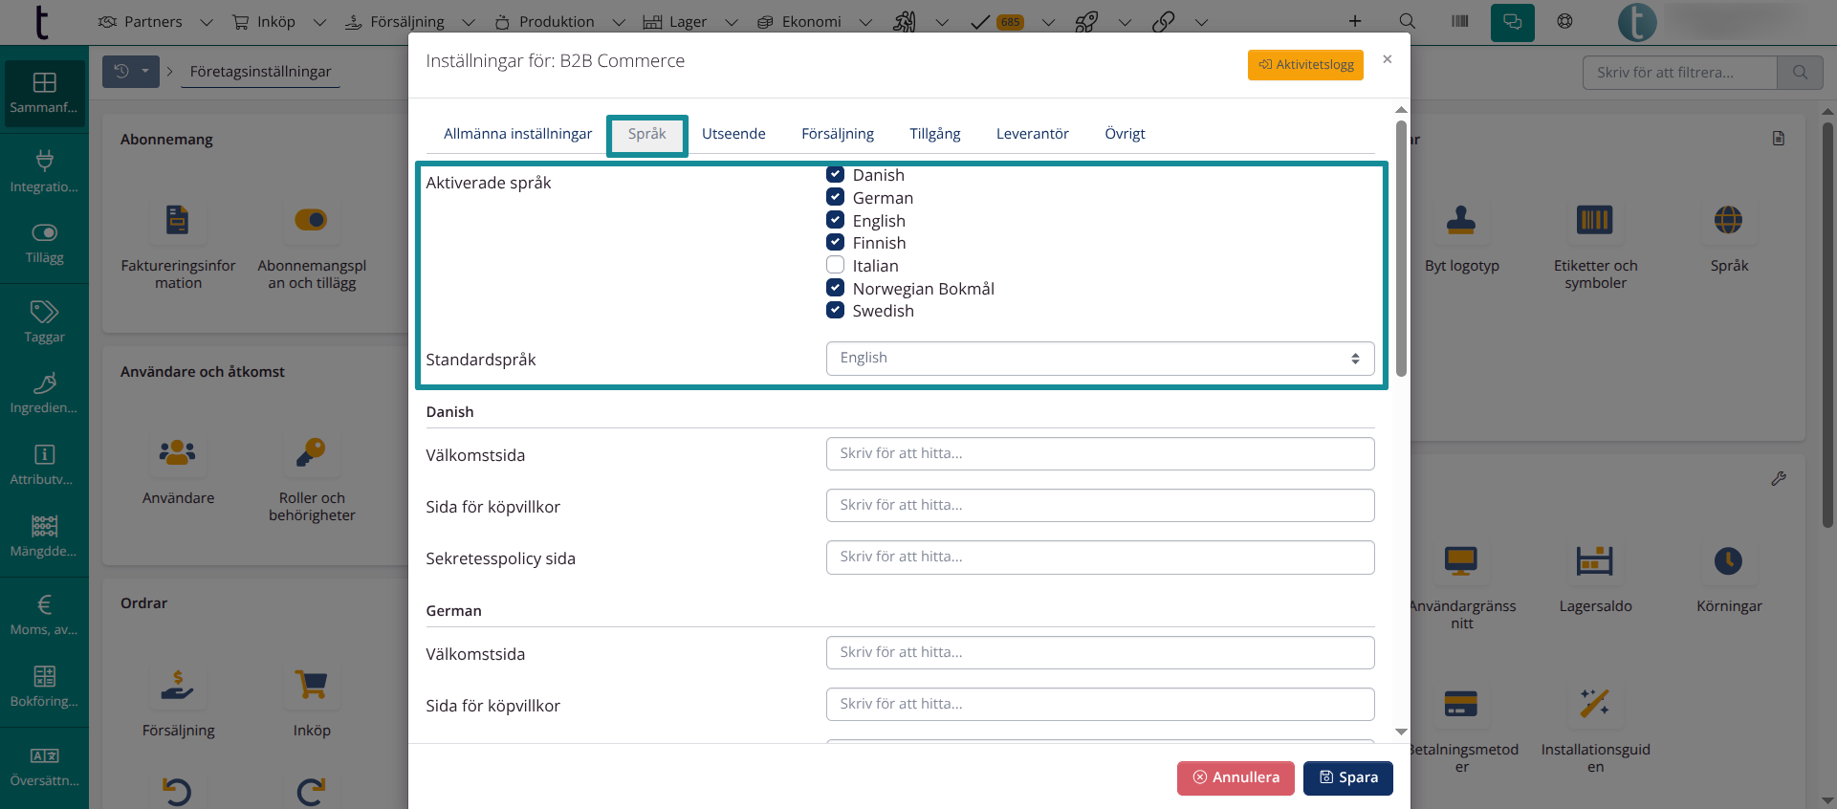This screenshot has height=809, width=1837.
Task: Click the plus icon in top bar
Action: tap(1355, 21)
